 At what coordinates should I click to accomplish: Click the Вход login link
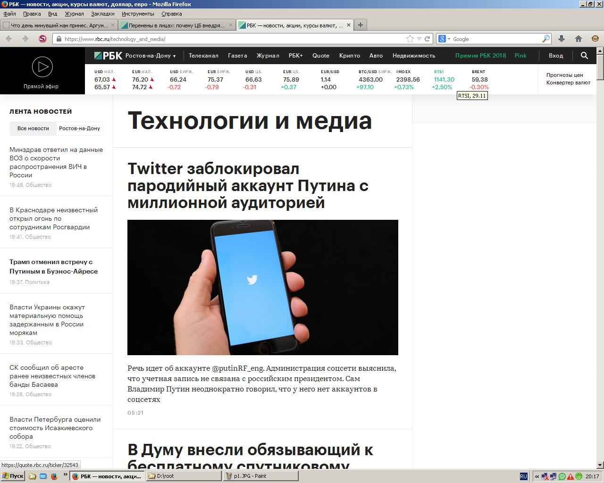(x=556, y=56)
